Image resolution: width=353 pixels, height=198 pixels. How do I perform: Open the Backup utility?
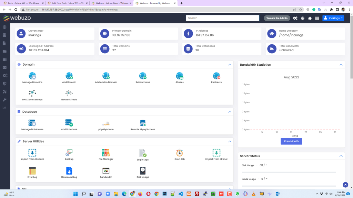pos(69,154)
